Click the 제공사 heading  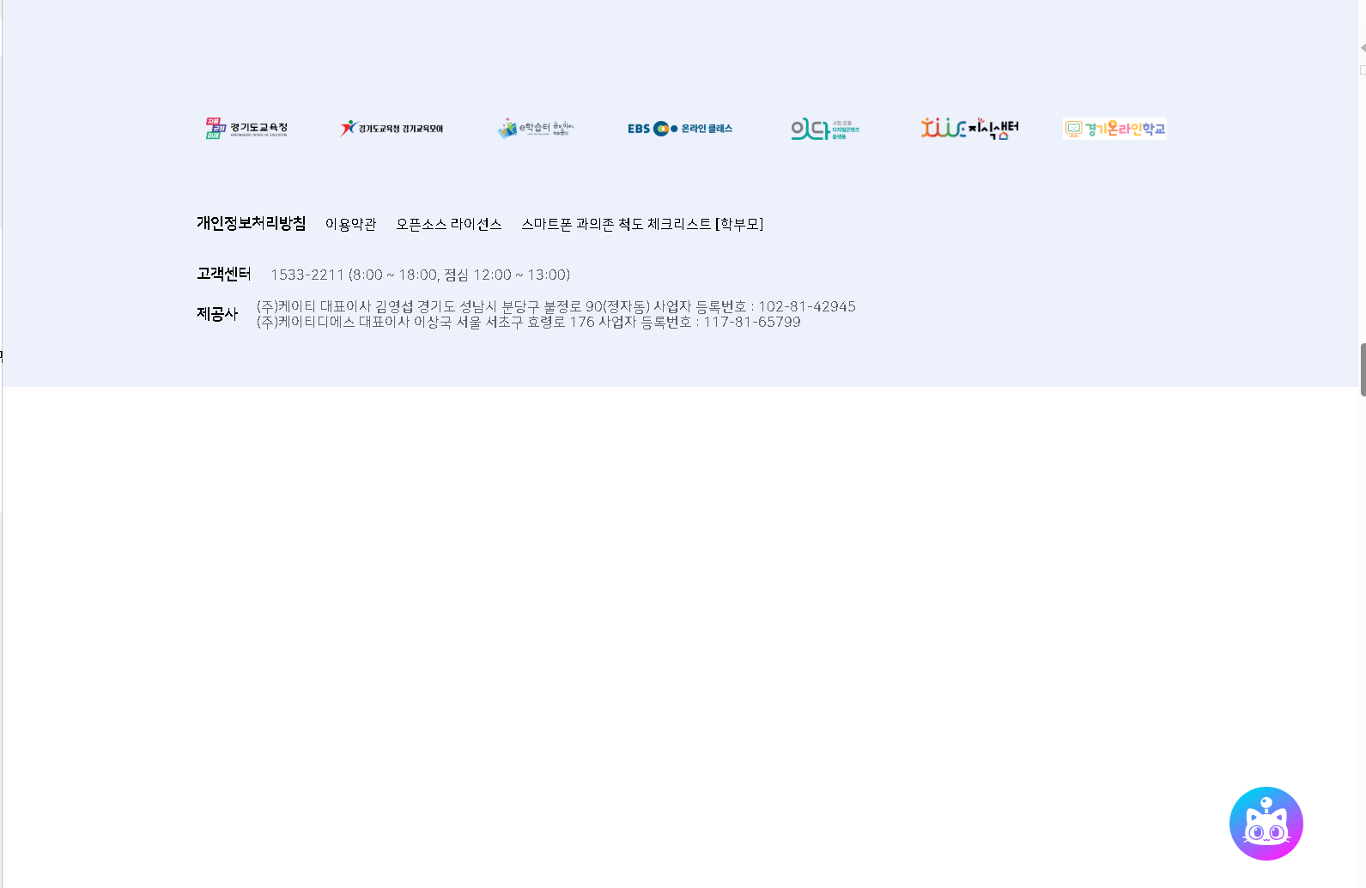point(217,314)
